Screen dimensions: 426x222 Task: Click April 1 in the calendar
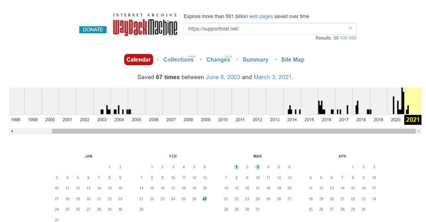(x=353, y=167)
